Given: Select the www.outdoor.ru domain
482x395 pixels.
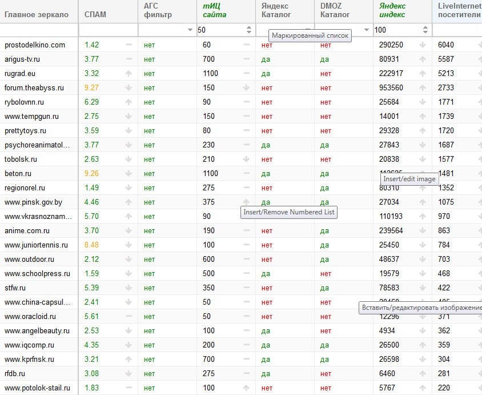Looking at the screenshot, I should (x=29, y=260).
